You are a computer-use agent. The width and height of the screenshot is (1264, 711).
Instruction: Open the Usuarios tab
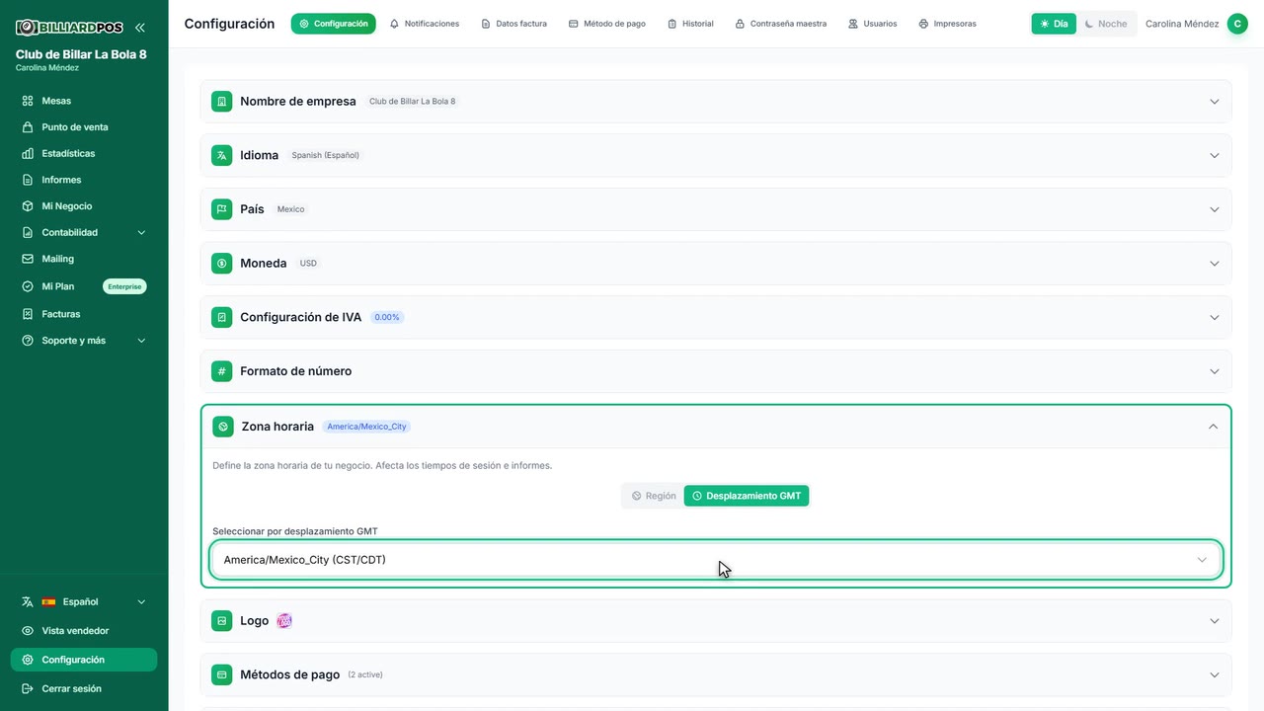(x=873, y=24)
